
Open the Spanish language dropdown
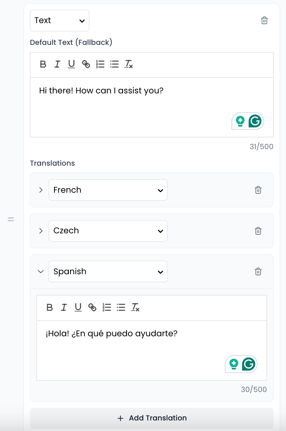pyautogui.click(x=108, y=272)
